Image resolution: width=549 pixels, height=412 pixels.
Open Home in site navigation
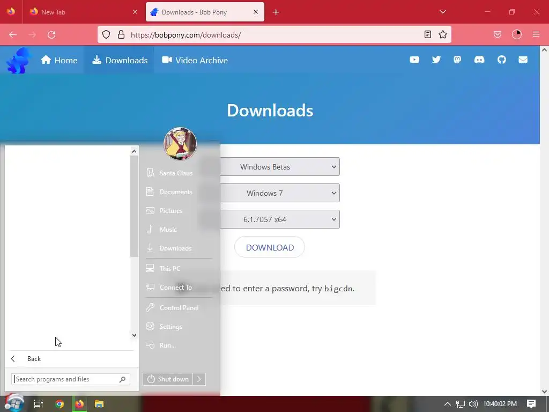[59, 60]
